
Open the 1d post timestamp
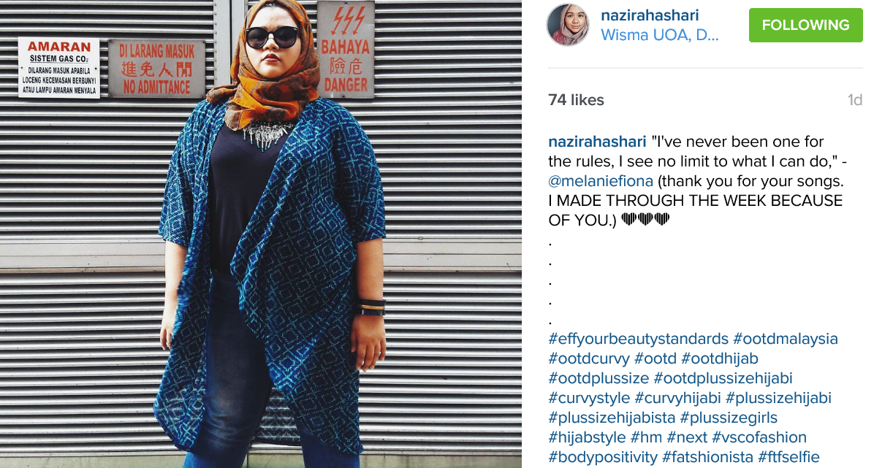[854, 100]
